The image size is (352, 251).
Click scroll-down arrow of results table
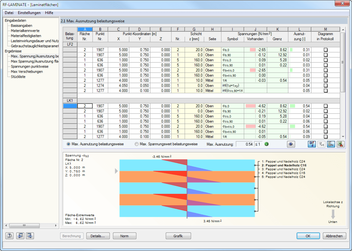343,136
